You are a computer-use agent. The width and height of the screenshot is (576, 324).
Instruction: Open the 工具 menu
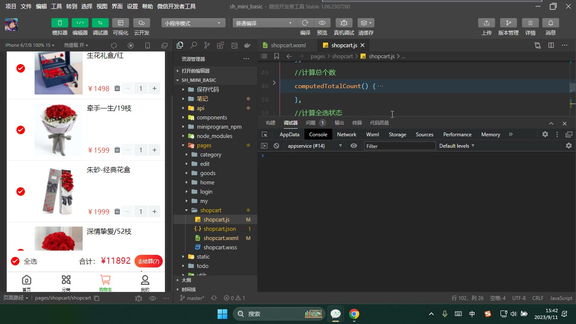(x=56, y=6)
